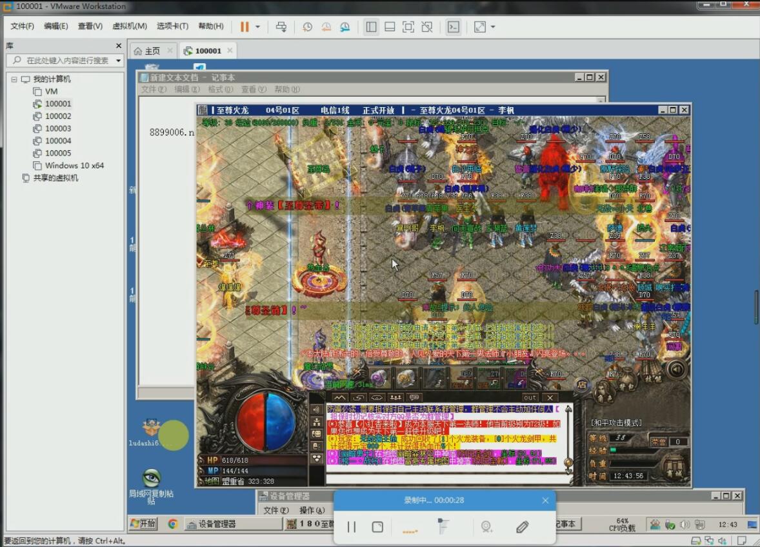Open the 编辑(E) menu in VMware
The width and height of the screenshot is (760, 547).
(x=55, y=26)
